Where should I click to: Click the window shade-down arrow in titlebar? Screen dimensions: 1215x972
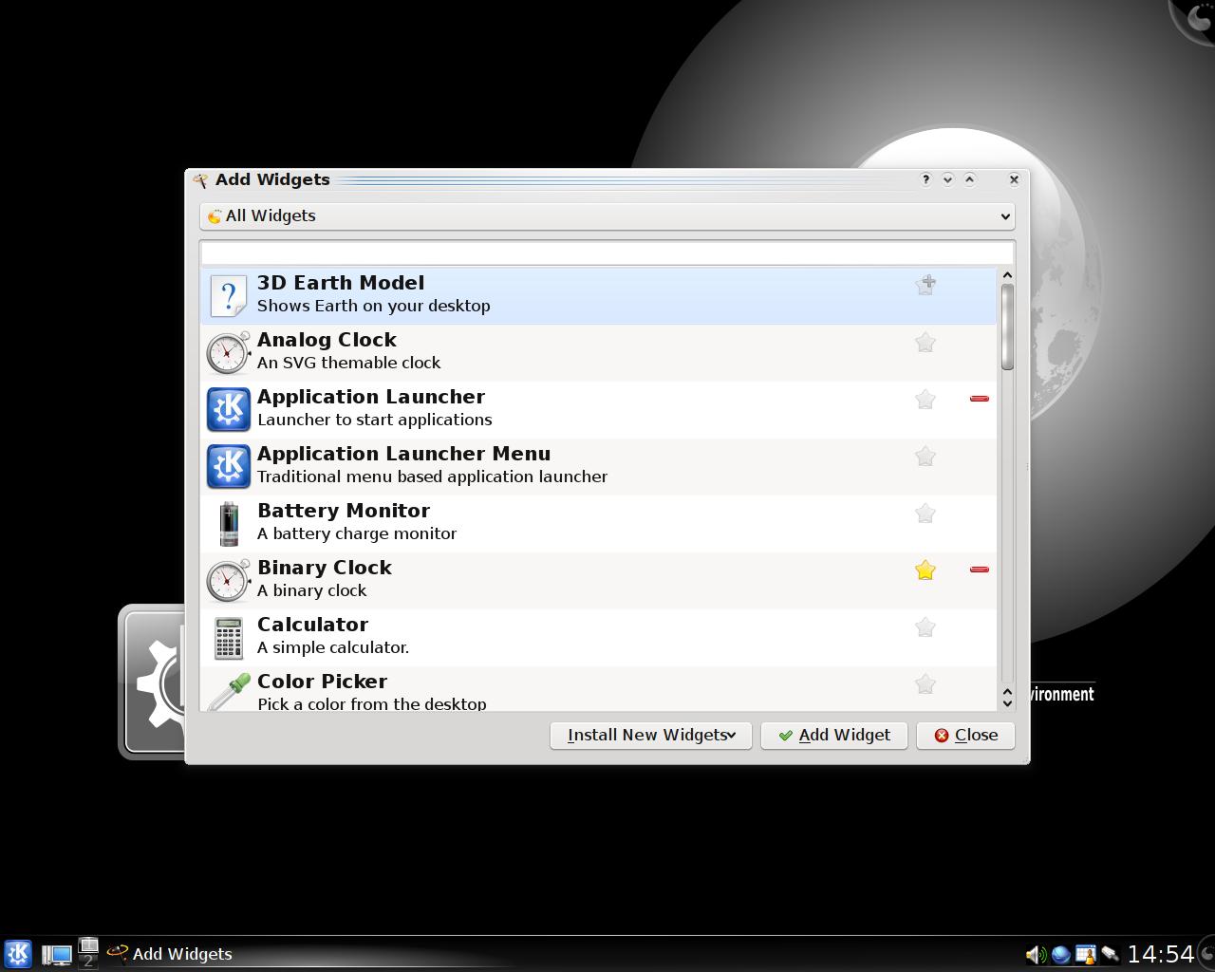947,179
